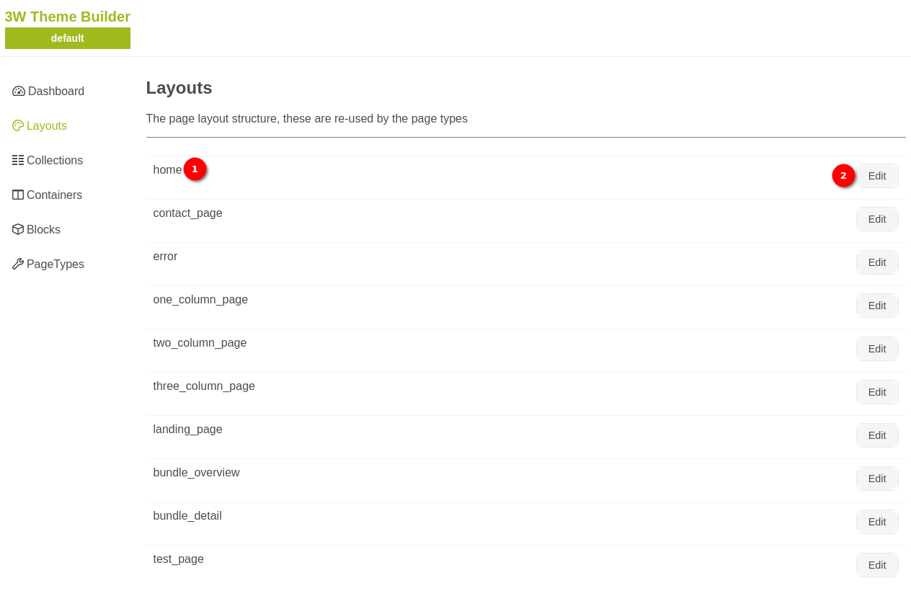This screenshot has width=911, height=591.
Task: Edit the bundle_overview layout
Action: point(876,479)
